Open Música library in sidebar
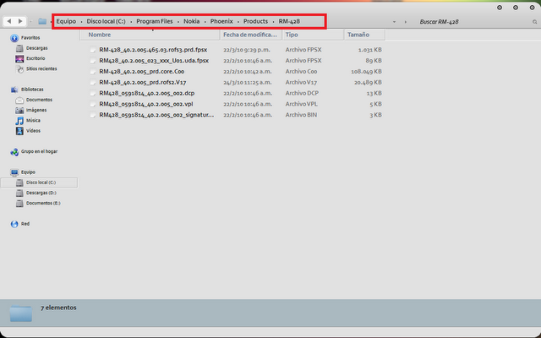Image resolution: width=541 pixels, height=338 pixels. pos(33,121)
